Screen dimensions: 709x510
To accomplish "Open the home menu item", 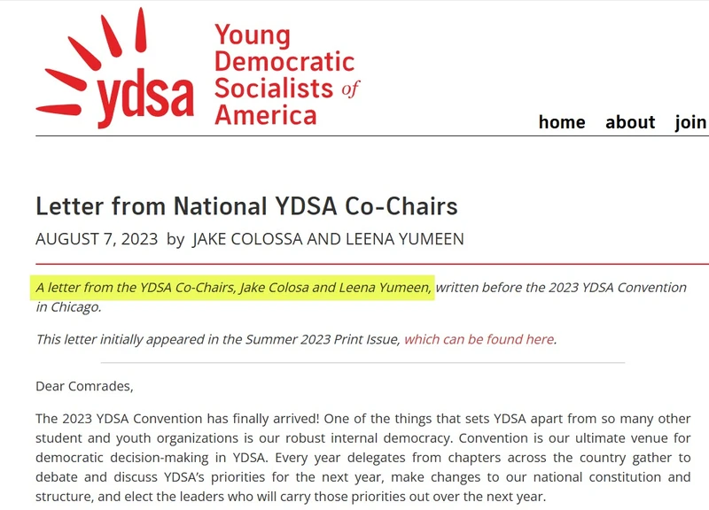I will click(562, 122).
